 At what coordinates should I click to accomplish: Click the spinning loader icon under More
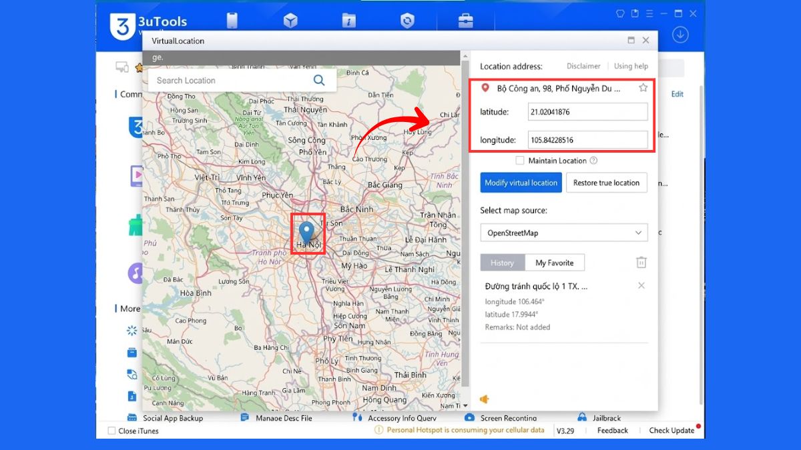point(132,331)
